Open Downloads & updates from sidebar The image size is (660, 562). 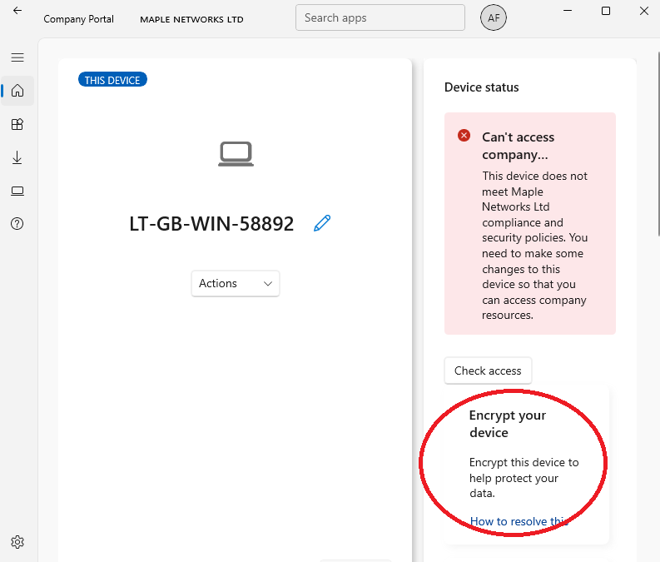pyautogui.click(x=17, y=157)
